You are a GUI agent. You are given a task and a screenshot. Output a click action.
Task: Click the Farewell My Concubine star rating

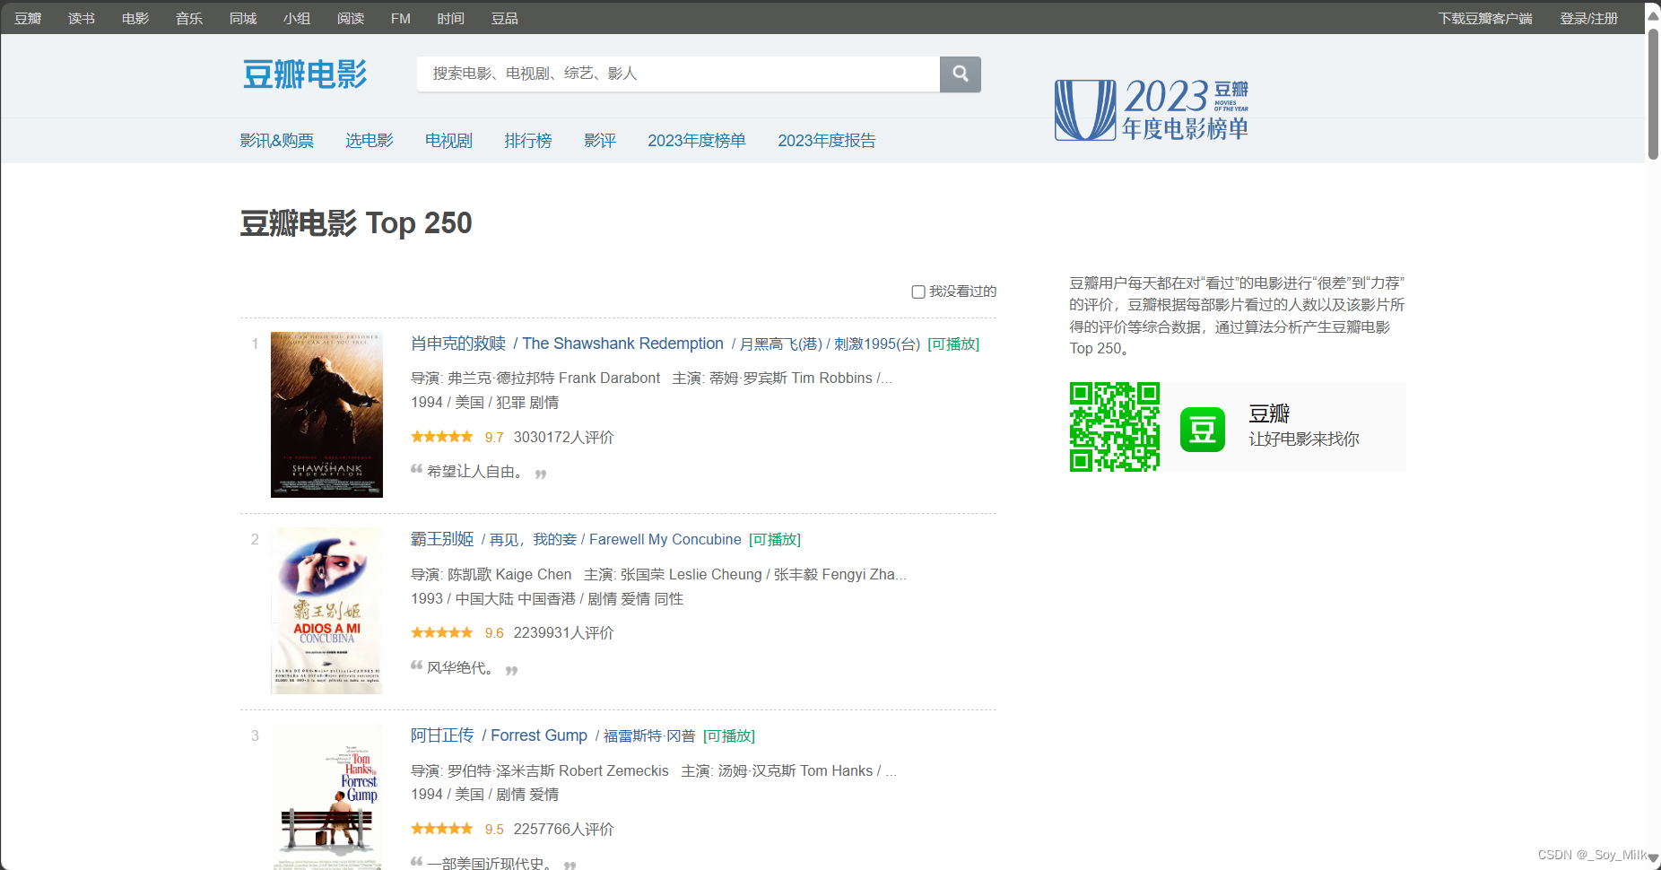(x=442, y=632)
